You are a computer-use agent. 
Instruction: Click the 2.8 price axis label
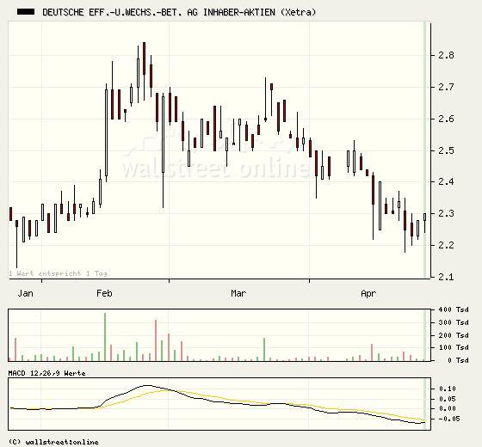pyautogui.click(x=447, y=55)
